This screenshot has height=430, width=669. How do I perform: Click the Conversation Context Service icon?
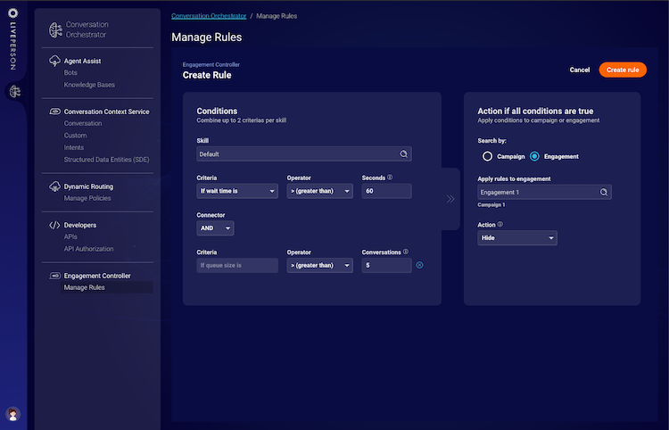54,112
